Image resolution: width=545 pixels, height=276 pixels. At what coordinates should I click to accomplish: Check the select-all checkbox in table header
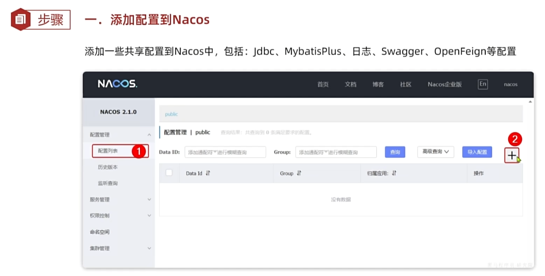pyautogui.click(x=169, y=172)
